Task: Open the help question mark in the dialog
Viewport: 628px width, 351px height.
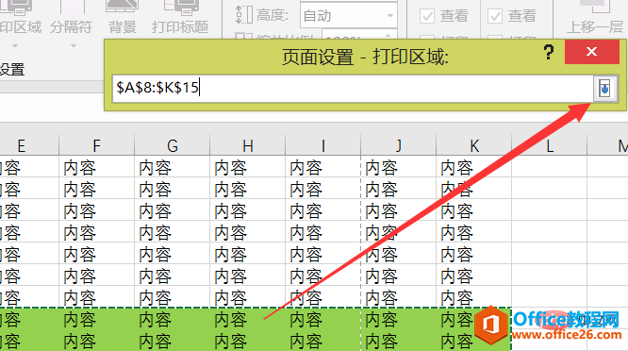Action: pos(549,52)
